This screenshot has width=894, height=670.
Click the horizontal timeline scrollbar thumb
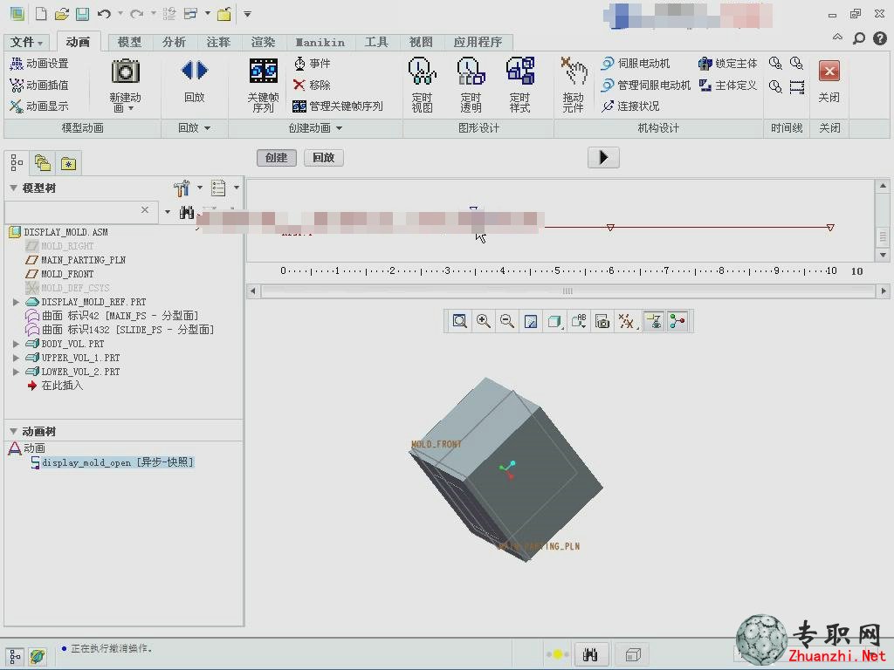coord(567,291)
